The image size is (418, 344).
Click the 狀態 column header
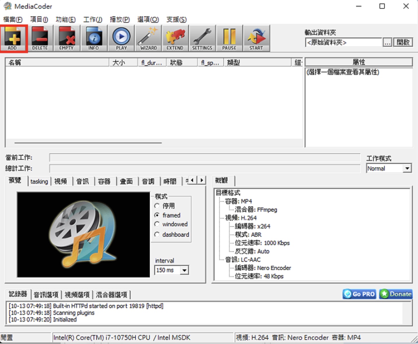182,62
